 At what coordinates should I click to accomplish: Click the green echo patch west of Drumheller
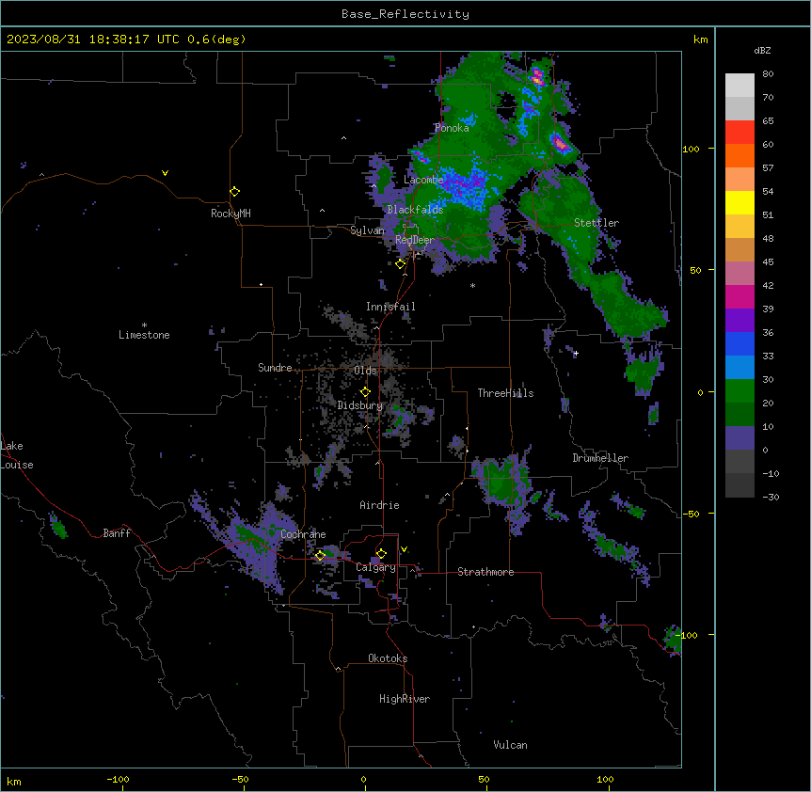[x=501, y=483]
